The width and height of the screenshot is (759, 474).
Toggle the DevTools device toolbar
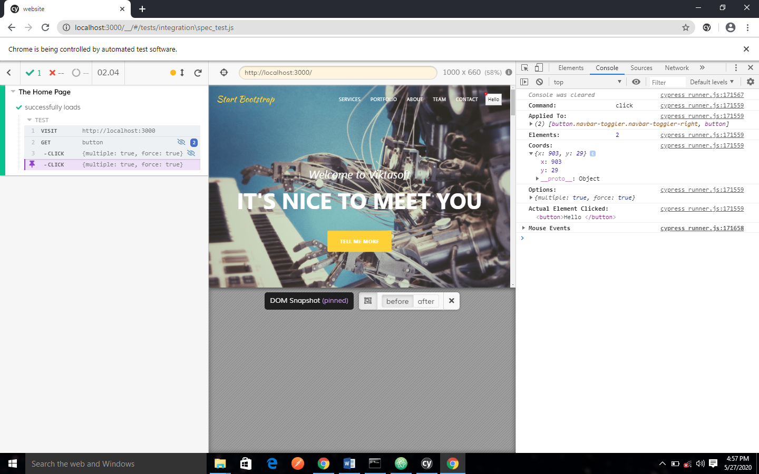point(539,67)
